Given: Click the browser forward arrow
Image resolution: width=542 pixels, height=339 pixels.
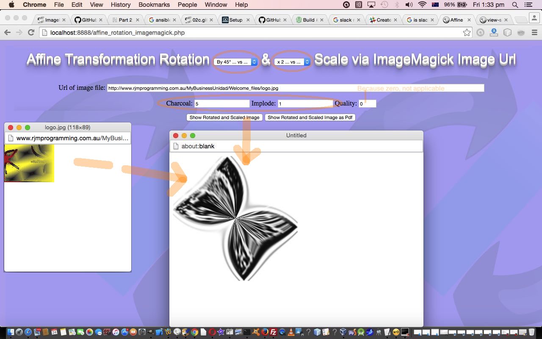Looking at the screenshot, I should pos(19,33).
